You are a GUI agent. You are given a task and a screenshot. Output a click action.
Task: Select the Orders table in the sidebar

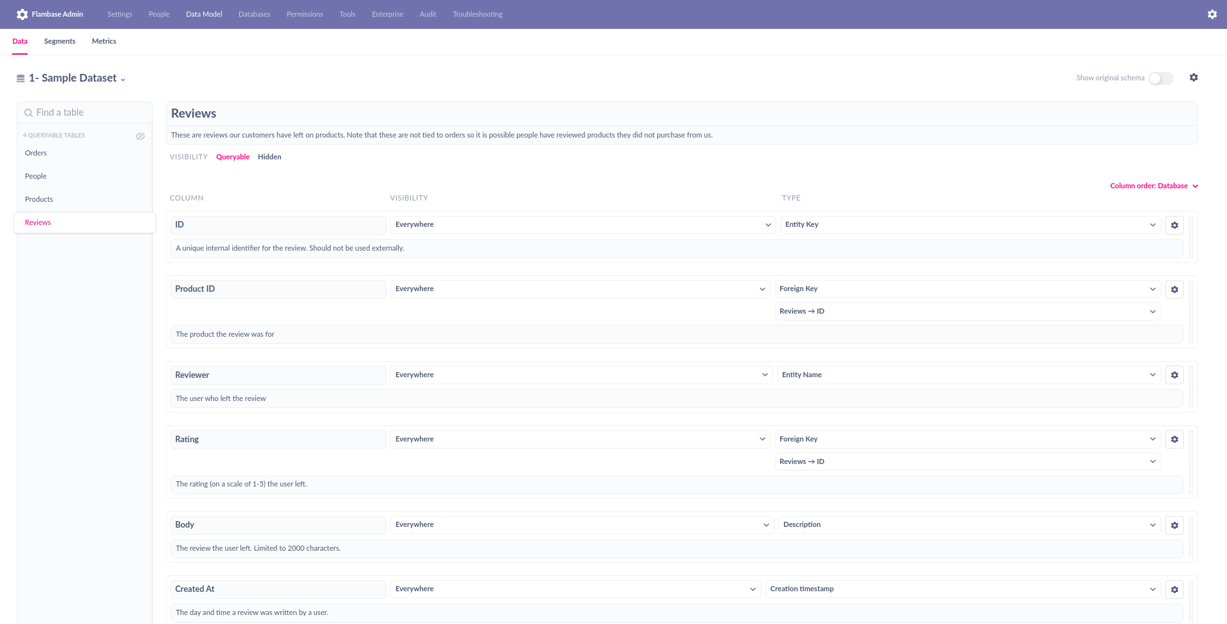35,153
